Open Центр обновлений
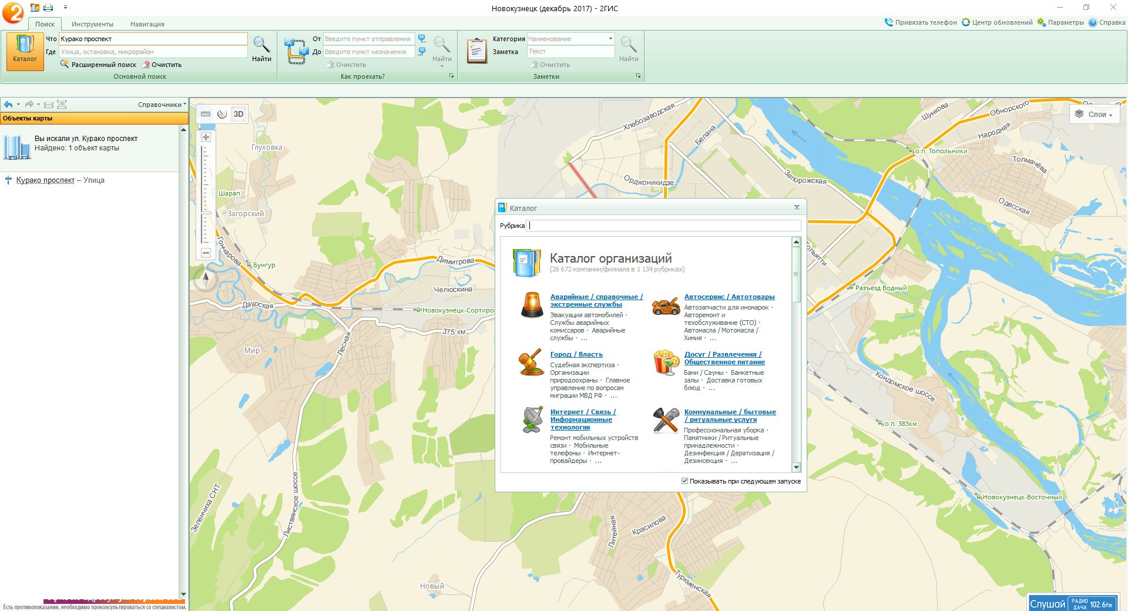 [996, 22]
